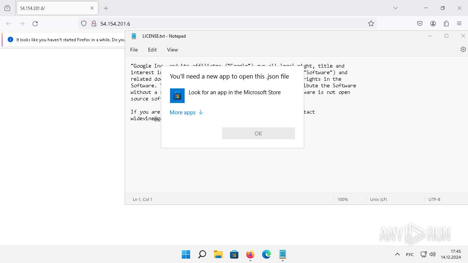Image resolution: width=468 pixels, height=263 pixels.
Task: Open Microsoft Store from taskbar
Action: (234, 254)
